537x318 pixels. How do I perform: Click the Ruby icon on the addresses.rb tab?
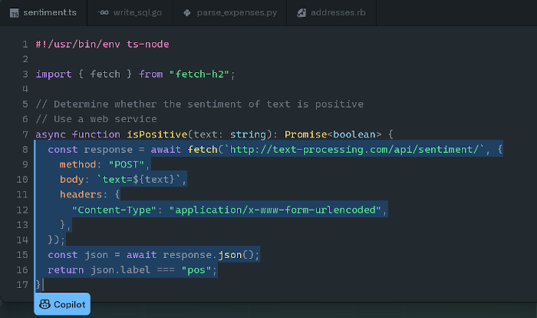pyautogui.click(x=301, y=13)
